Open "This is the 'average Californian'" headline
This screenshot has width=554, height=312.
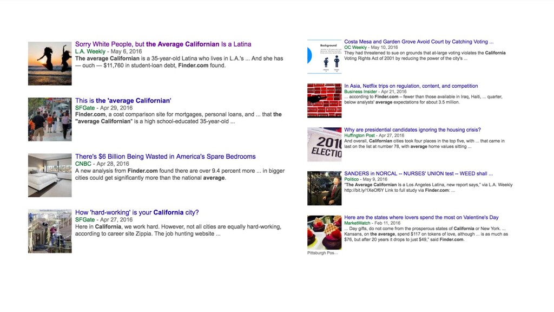click(x=123, y=100)
